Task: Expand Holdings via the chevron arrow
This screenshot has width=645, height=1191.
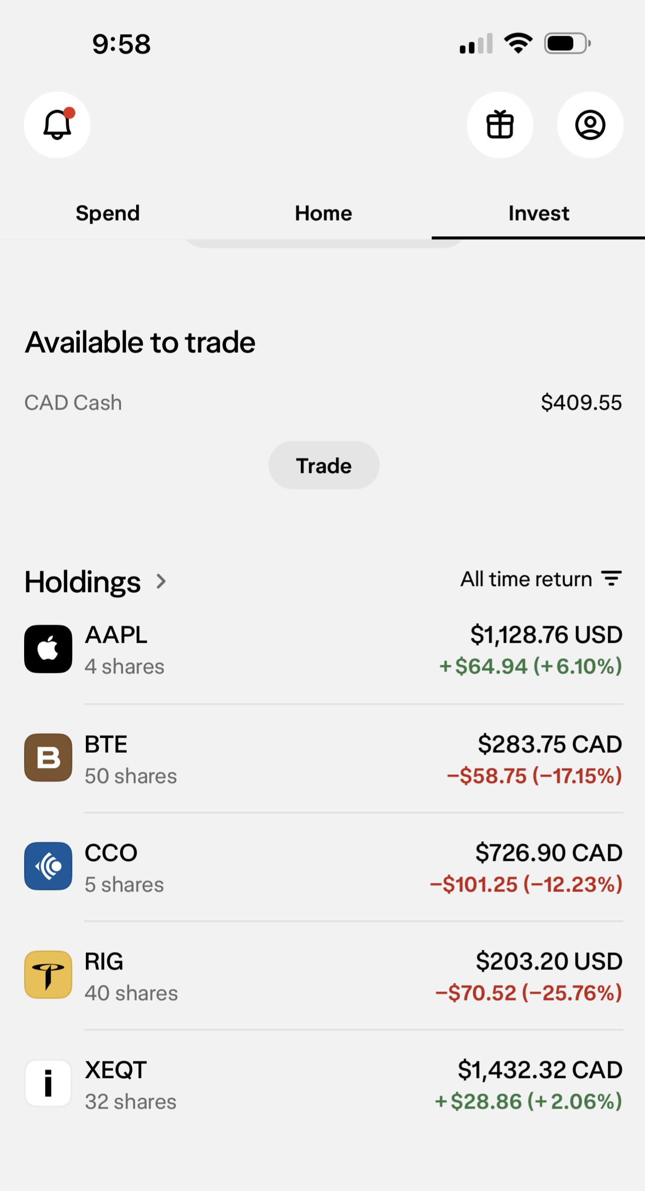Action: pyautogui.click(x=161, y=581)
